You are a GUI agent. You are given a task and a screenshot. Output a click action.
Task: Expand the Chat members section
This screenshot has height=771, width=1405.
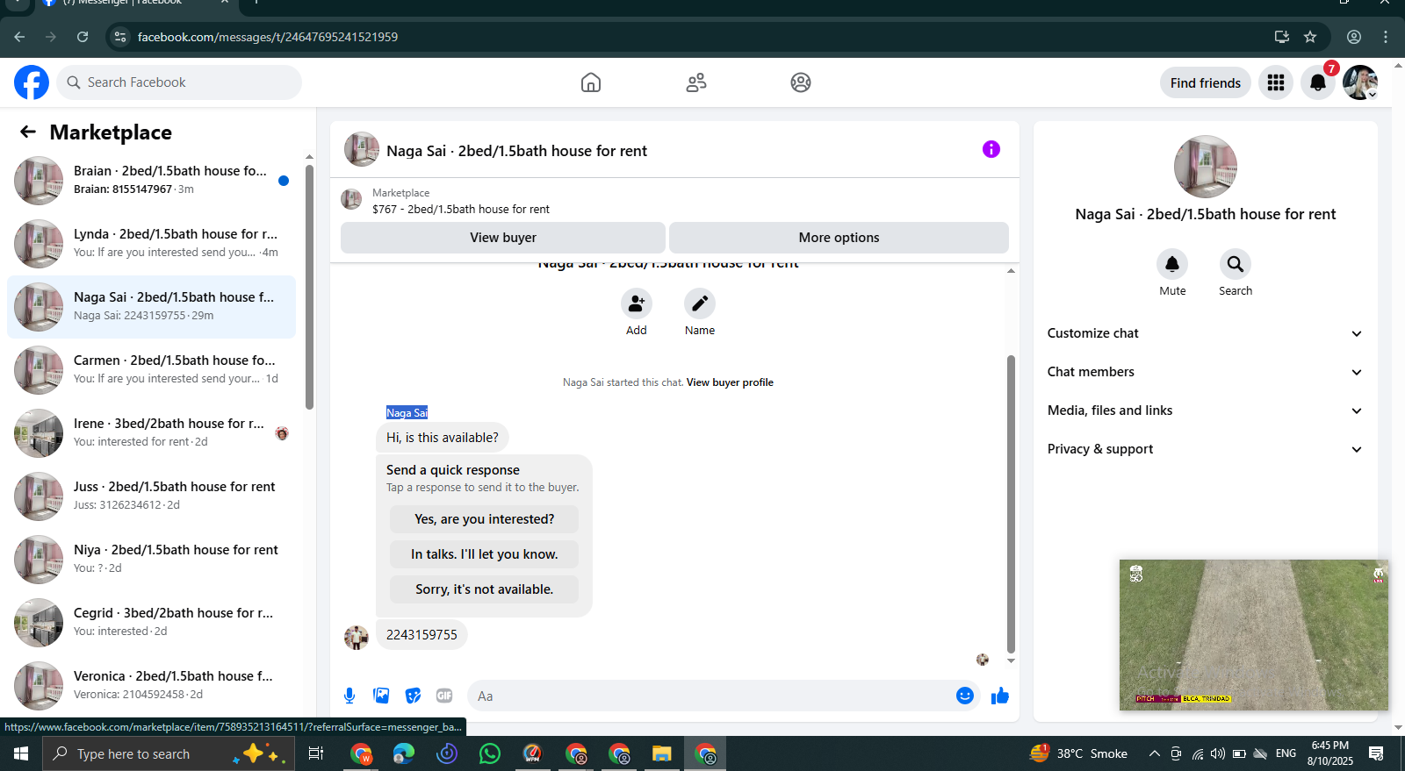pos(1206,372)
